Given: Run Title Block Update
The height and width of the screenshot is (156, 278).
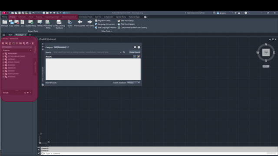Looking at the screenshot, I should click(x=126, y=24).
